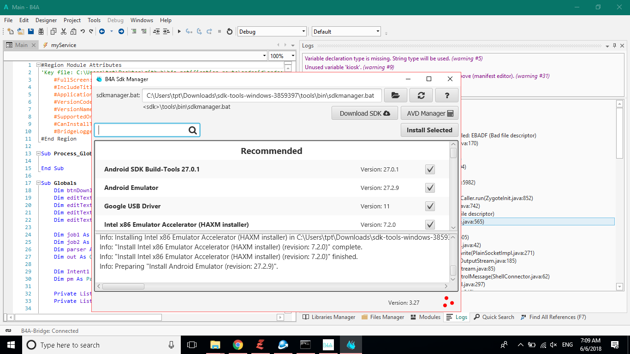
Task: Click the redo arrow icon
Action: coord(90,31)
